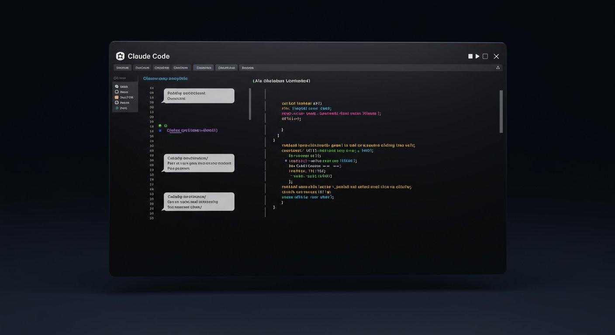
Task: Click the outlined square maximize button
Action: click(485, 56)
